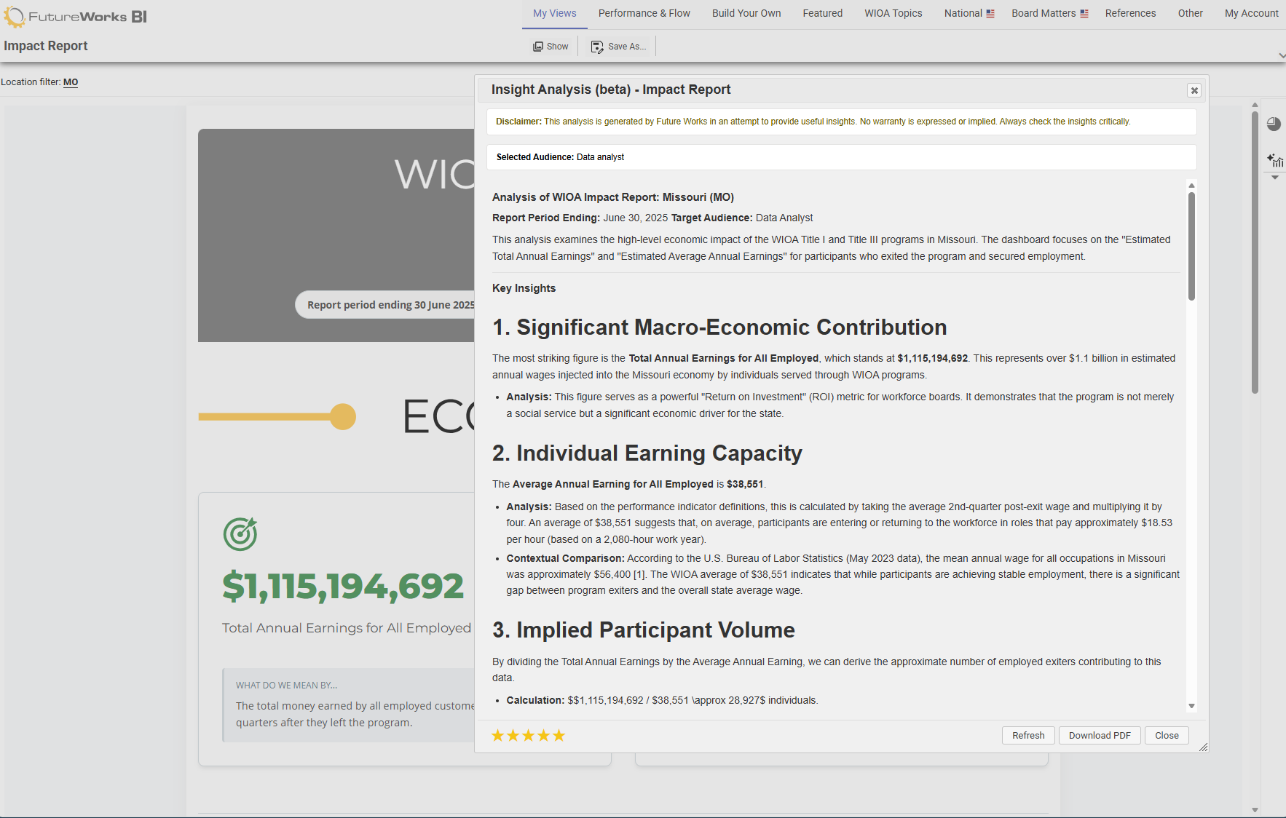Click the Save As disk icon
1286x818 pixels.
tap(597, 46)
